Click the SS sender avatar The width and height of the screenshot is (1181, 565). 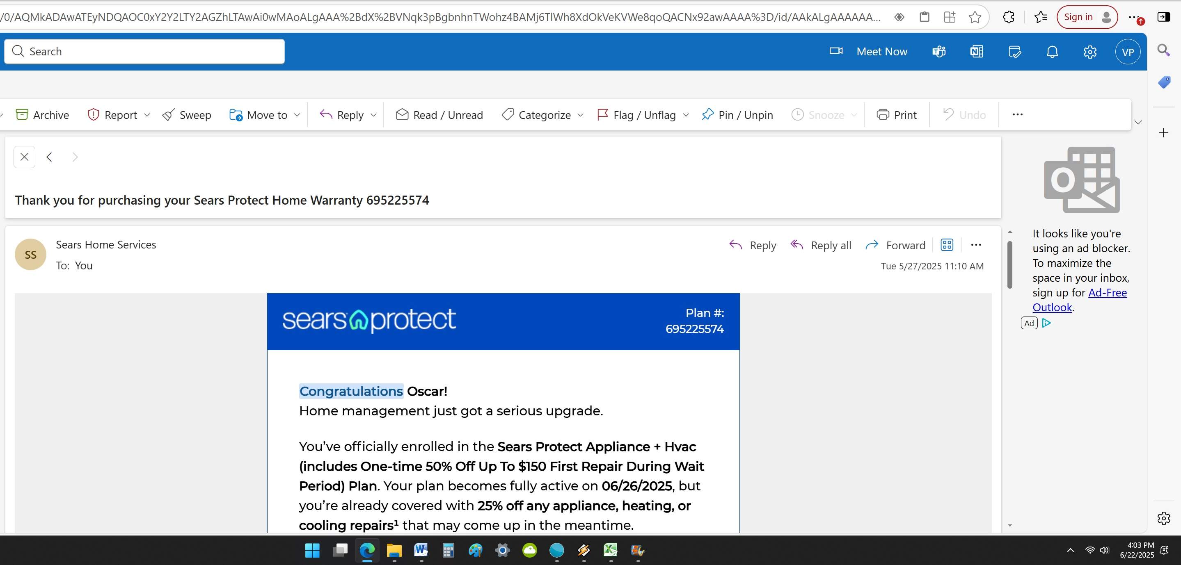(x=31, y=254)
